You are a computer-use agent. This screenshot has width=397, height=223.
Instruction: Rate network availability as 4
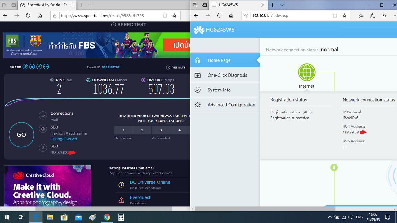[179, 130]
